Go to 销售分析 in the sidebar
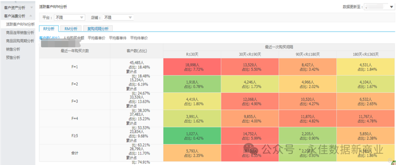Image resolution: width=396 pixels, height=165 pixels. [x=13, y=49]
